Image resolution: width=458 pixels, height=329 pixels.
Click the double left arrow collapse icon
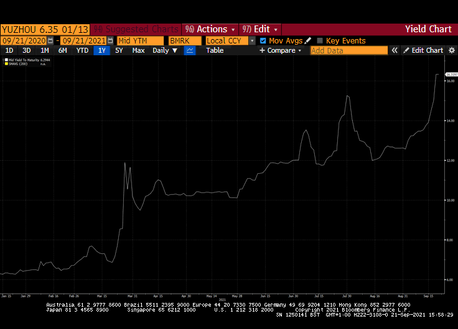[x=395, y=50]
